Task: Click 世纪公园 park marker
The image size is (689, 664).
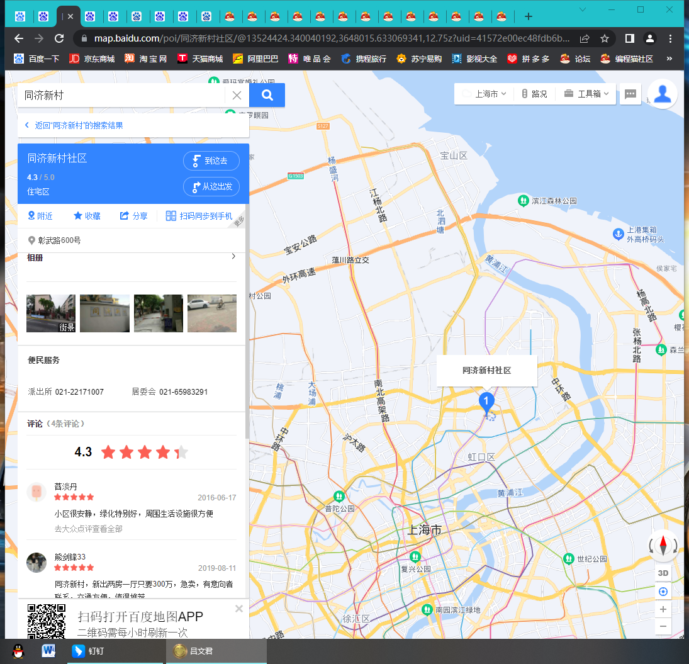Action: [569, 558]
